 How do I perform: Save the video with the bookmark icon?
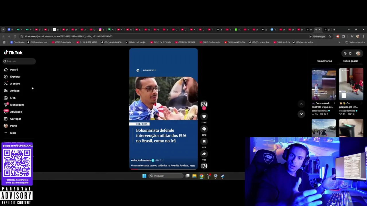coord(204,141)
